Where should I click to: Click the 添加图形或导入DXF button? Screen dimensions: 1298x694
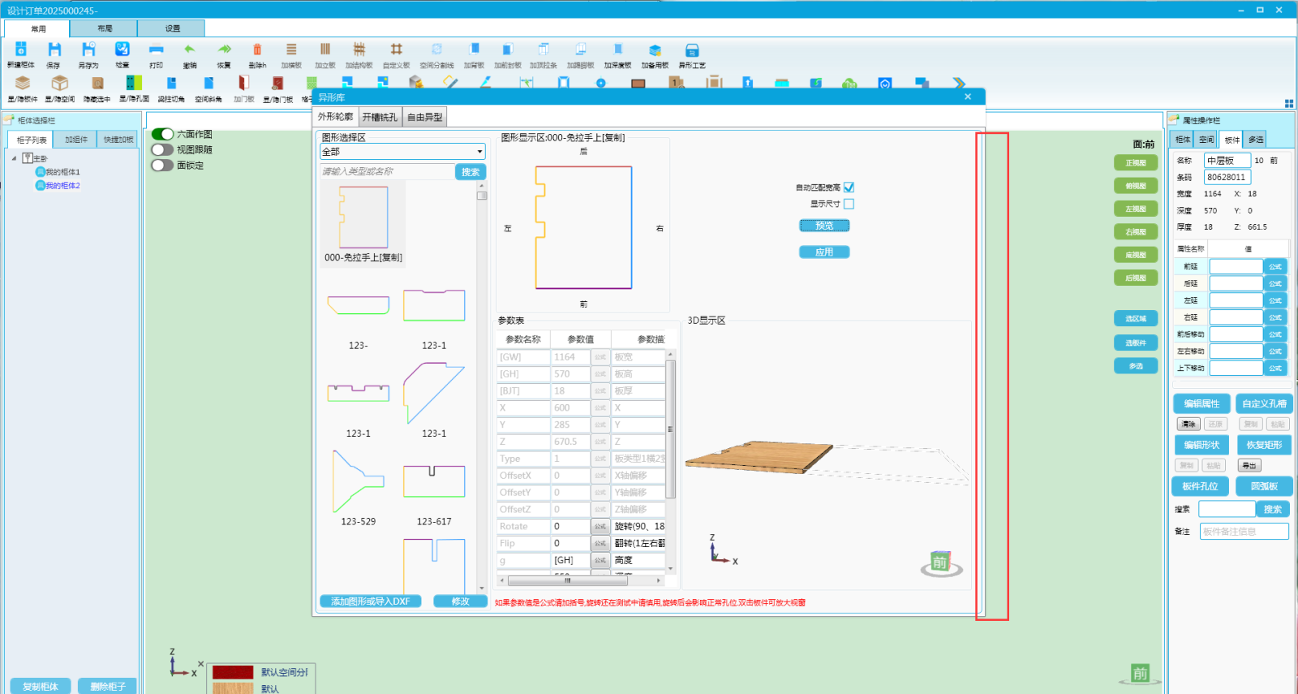pyautogui.click(x=370, y=601)
